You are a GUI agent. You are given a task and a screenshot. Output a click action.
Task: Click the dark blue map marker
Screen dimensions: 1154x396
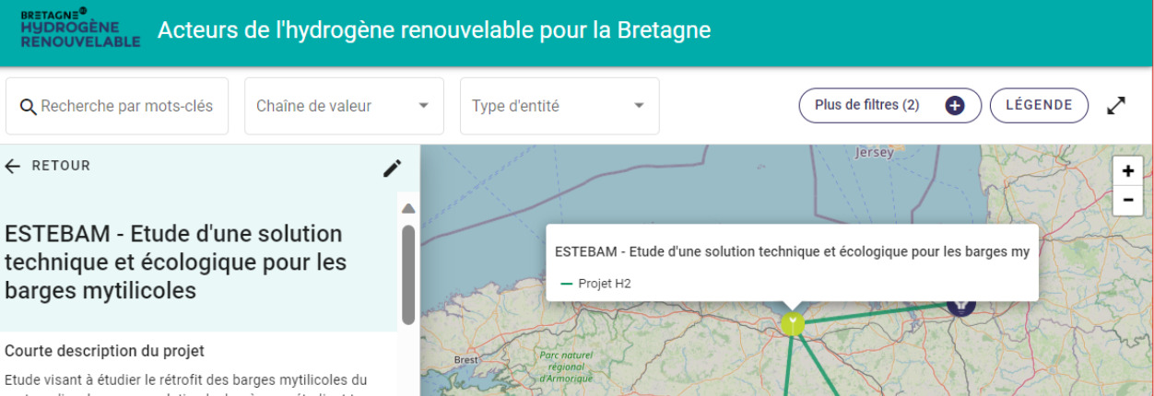point(961,305)
